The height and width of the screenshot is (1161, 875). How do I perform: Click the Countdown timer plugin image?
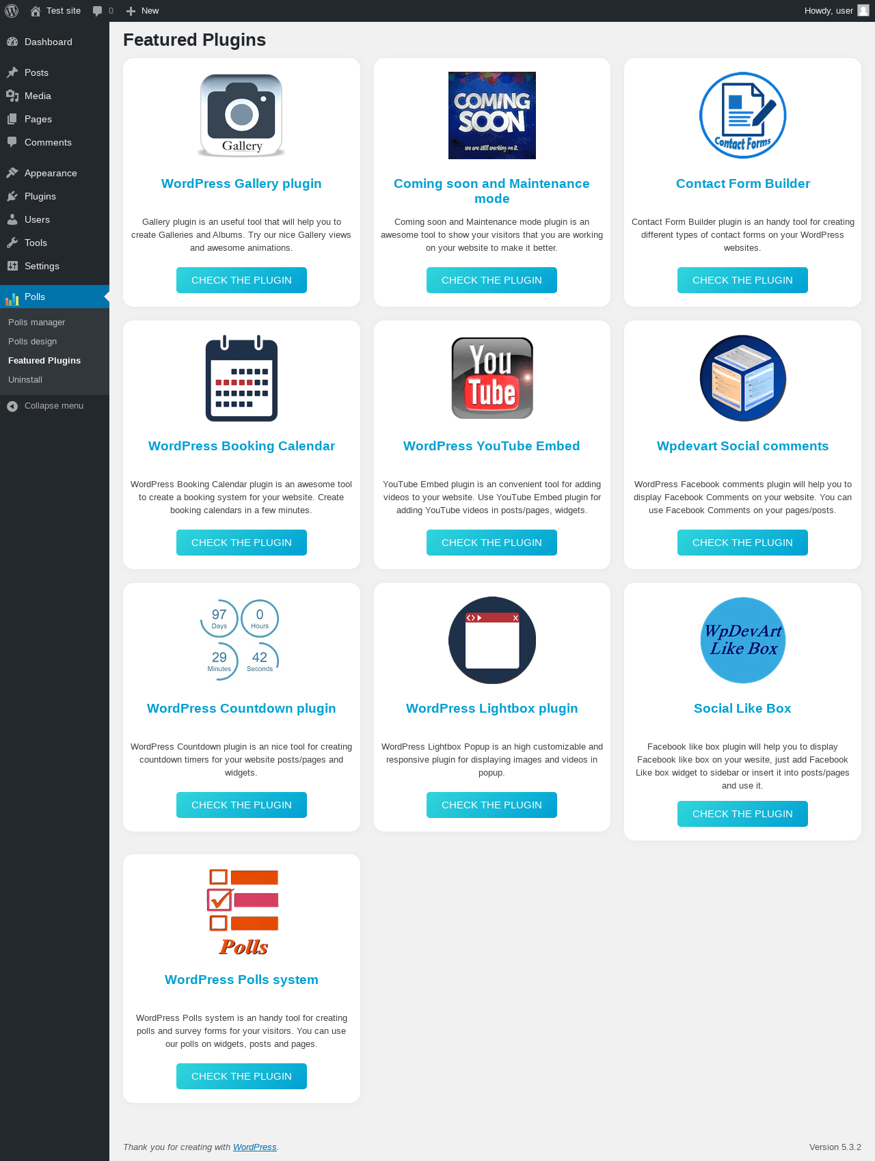tap(240, 640)
